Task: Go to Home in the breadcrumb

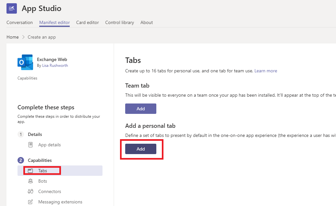Action: point(12,37)
